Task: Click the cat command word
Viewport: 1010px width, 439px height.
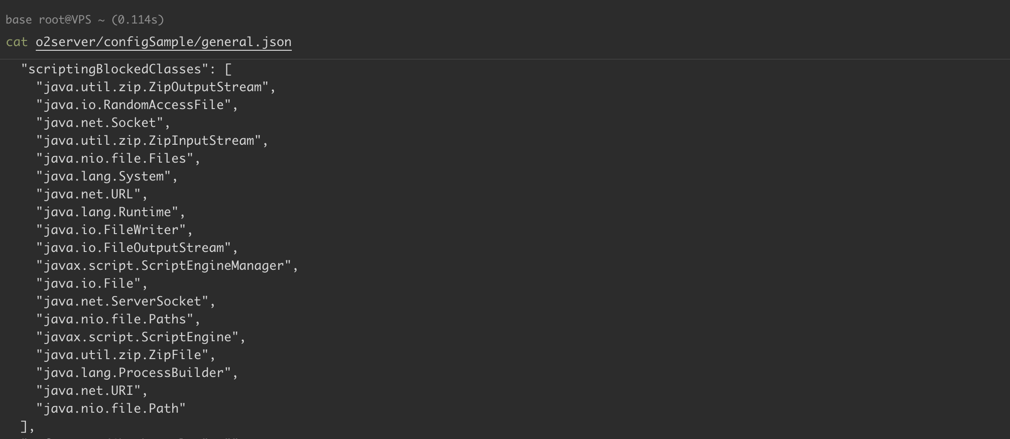Action: tap(17, 42)
